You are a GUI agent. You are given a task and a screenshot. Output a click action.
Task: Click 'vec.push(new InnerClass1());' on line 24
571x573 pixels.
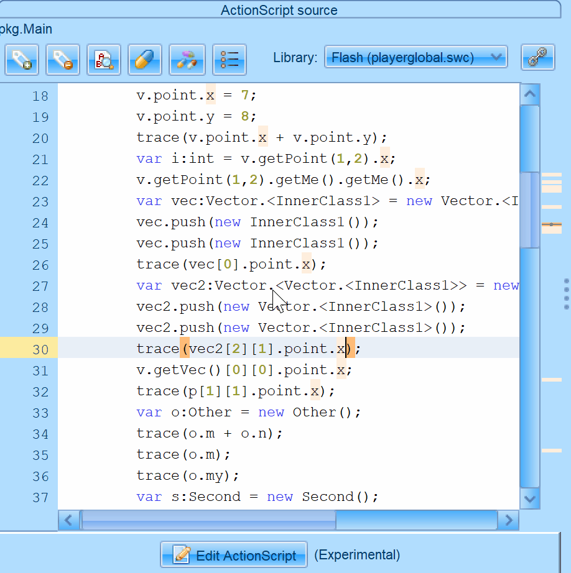(257, 222)
